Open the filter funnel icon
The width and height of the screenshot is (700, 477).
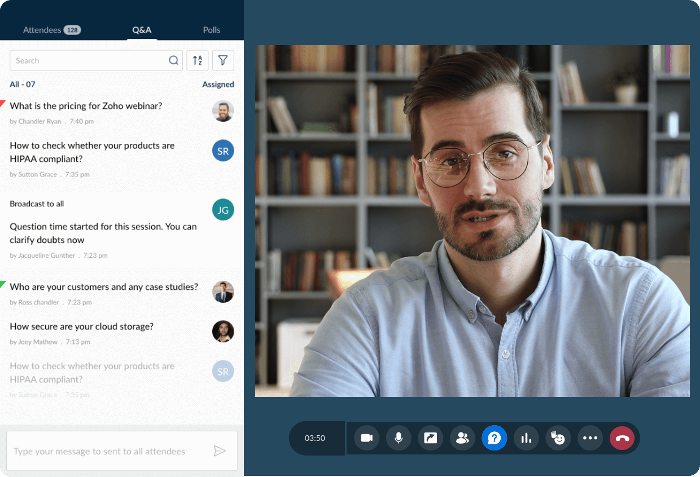coord(223,60)
